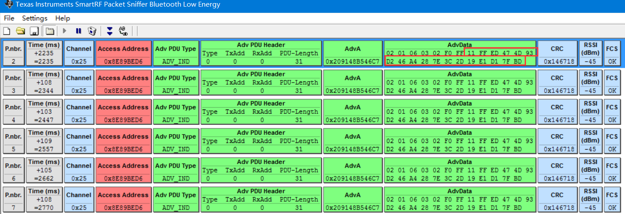Toggle the AB to ab display icon

(123, 31)
